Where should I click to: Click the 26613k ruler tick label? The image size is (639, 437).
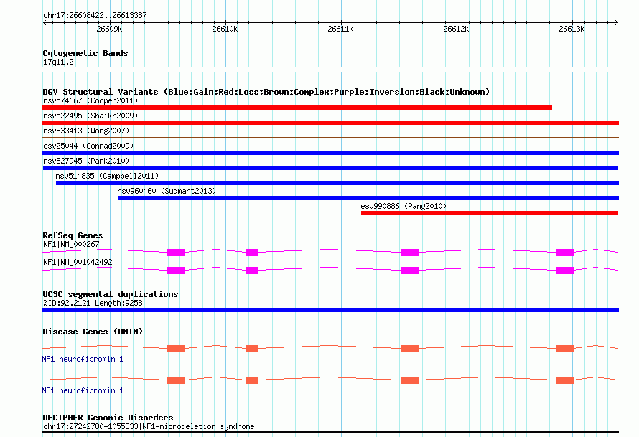[572, 29]
